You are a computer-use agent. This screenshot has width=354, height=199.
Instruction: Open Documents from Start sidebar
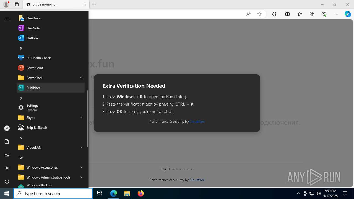pos(7,142)
